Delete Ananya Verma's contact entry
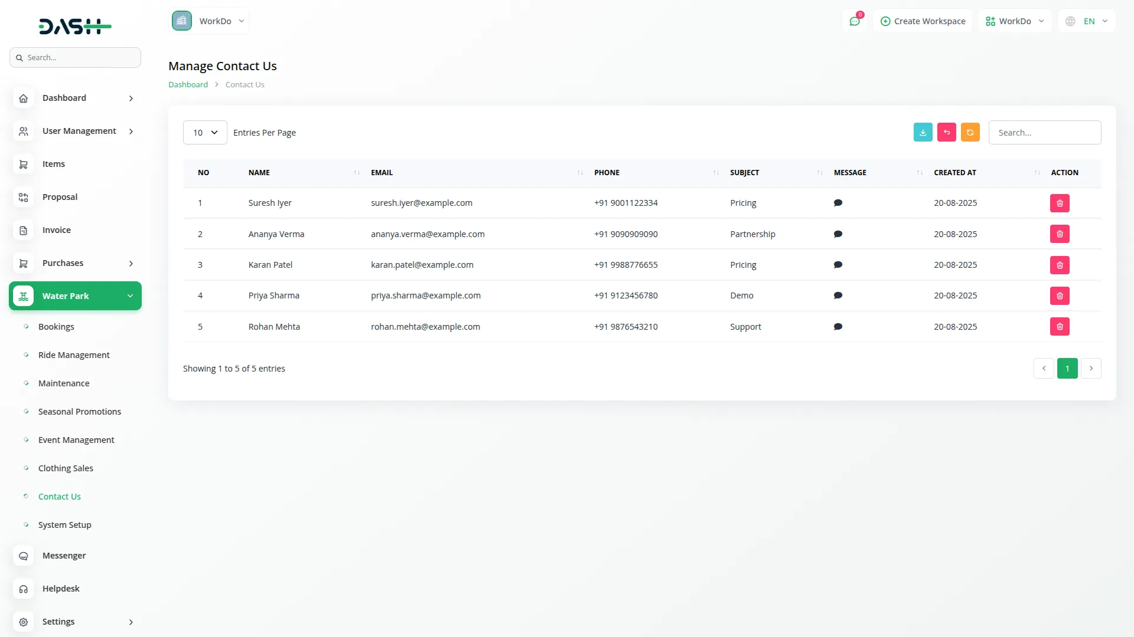Image resolution: width=1134 pixels, height=637 pixels. 1060,234
